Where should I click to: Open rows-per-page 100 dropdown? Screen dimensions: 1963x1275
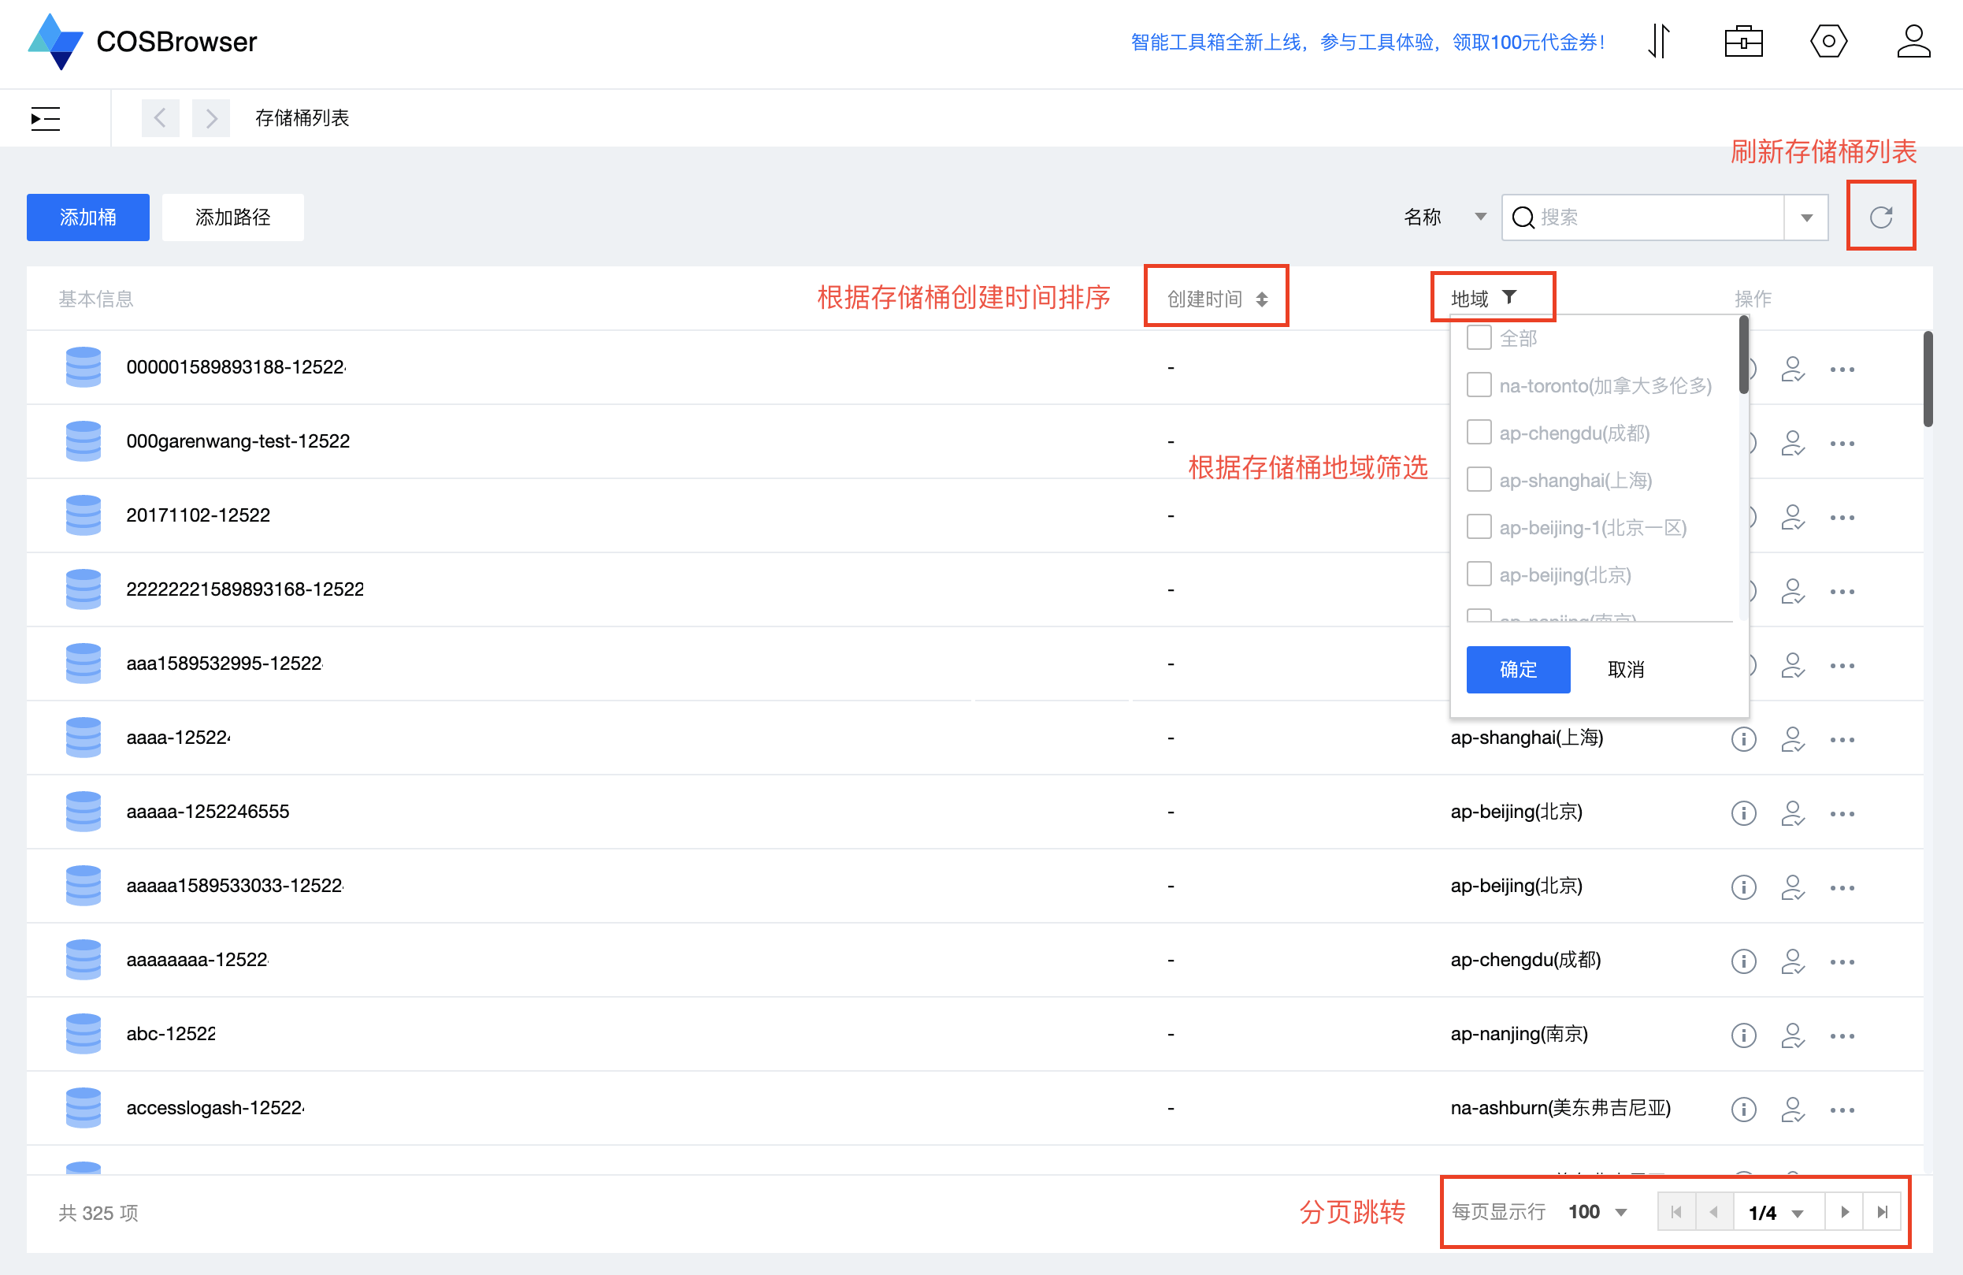click(x=1597, y=1211)
